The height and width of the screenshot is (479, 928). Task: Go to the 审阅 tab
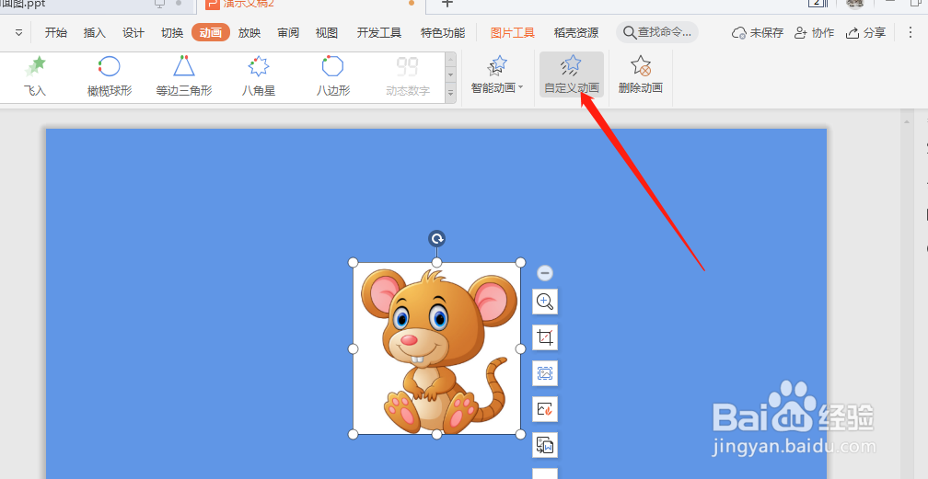(288, 32)
